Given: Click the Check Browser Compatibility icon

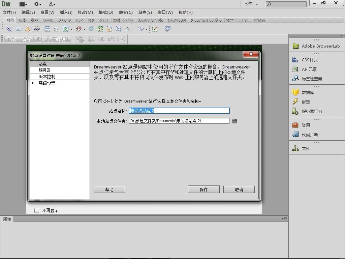Looking at the screenshot, I should coord(121,39).
